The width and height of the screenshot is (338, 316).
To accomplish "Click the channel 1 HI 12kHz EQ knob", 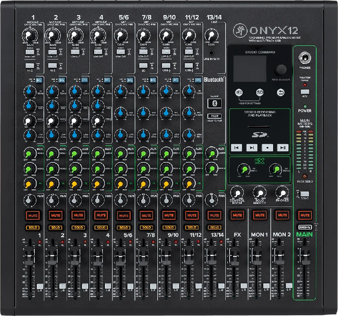I will pos(30,91).
